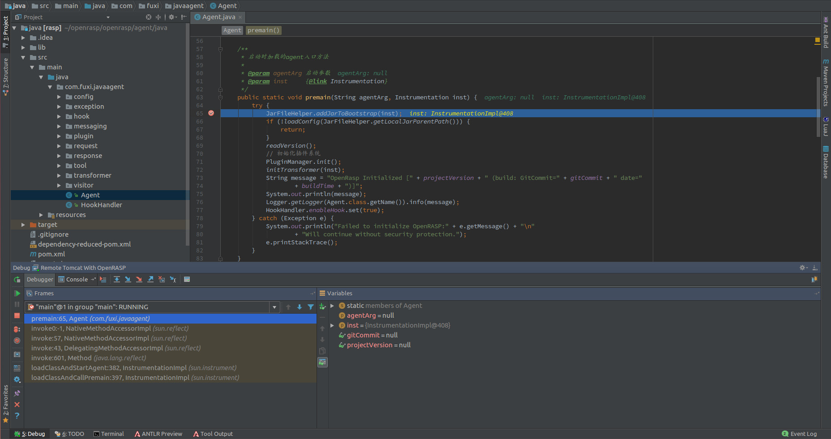Open the Evaluate Expression calculator icon
The image size is (831, 439).
[x=187, y=280]
